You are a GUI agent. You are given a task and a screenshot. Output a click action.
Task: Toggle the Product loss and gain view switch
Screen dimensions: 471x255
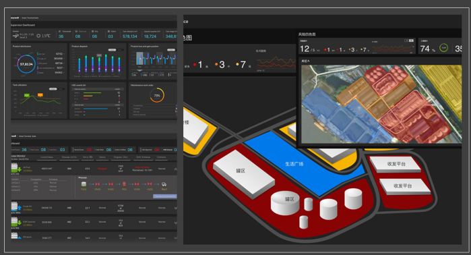coord(172,50)
